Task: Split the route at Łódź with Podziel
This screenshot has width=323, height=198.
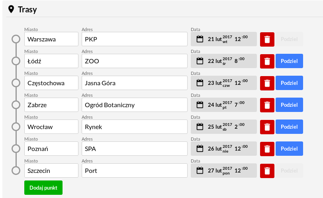Action: coord(289,61)
